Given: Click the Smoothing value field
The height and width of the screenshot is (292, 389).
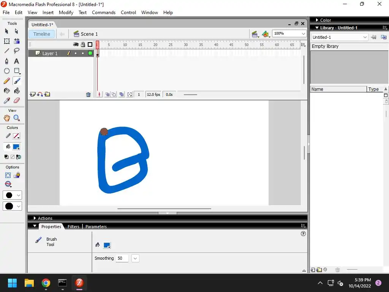Looking at the screenshot, I should click(122, 258).
